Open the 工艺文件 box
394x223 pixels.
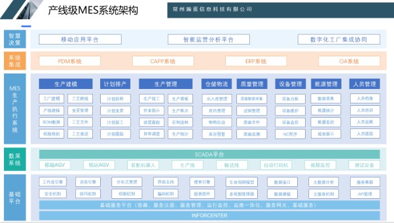(x=80, y=122)
